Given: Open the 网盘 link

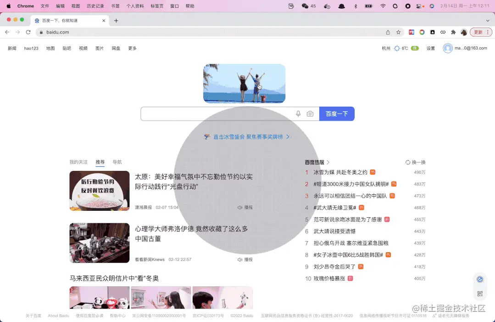Looking at the screenshot, I should [x=116, y=48].
